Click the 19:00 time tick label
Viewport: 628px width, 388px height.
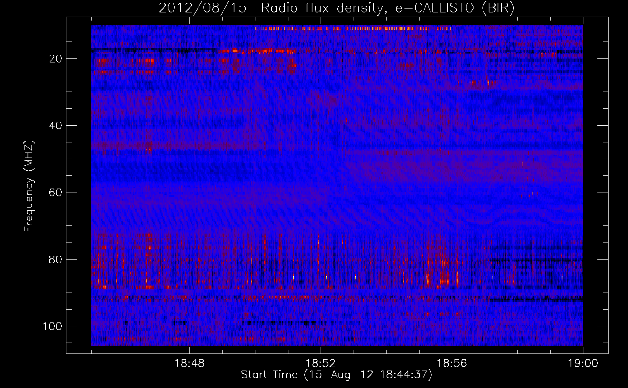click(583, 364)
